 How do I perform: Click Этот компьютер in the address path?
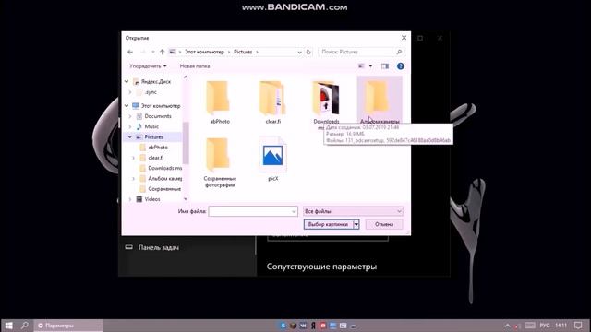[x=204, y=52]
